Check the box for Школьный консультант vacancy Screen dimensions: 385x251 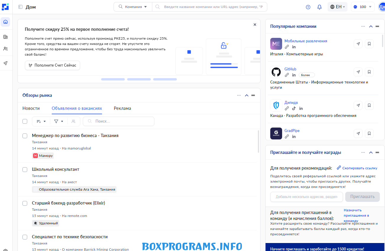pos(25,170)
